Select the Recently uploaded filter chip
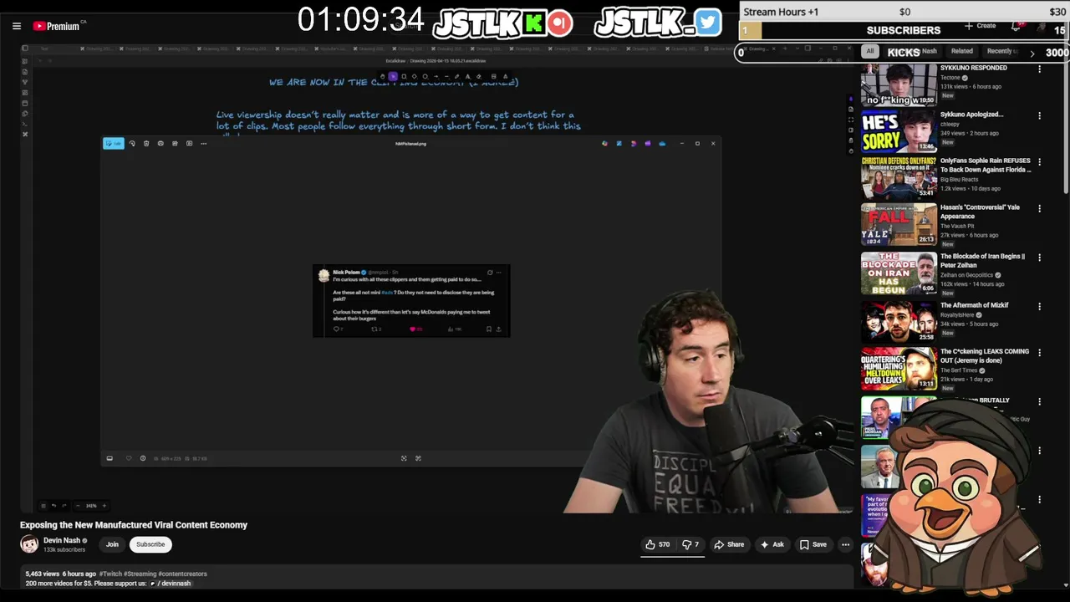Viewport: 1070px width, 602px height. [x=1002, y=51]
